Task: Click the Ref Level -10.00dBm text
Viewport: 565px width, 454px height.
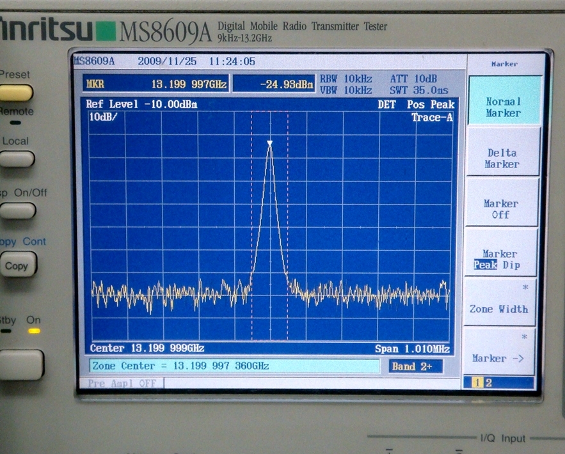Action: click(141, 104)
